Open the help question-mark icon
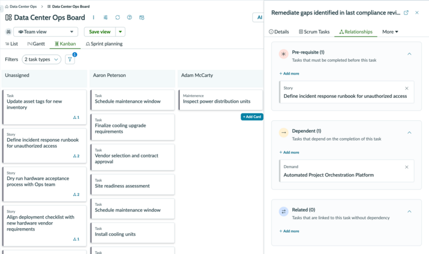This screenshot has width=429, height=254. (x=129, y=17)
